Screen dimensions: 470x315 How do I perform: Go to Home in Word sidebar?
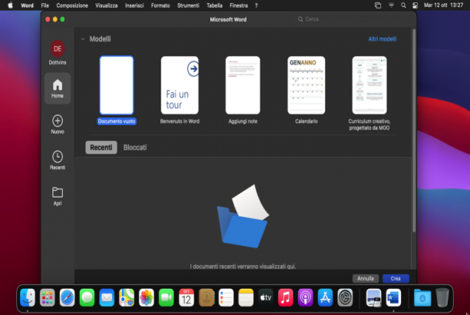point(58,88)
